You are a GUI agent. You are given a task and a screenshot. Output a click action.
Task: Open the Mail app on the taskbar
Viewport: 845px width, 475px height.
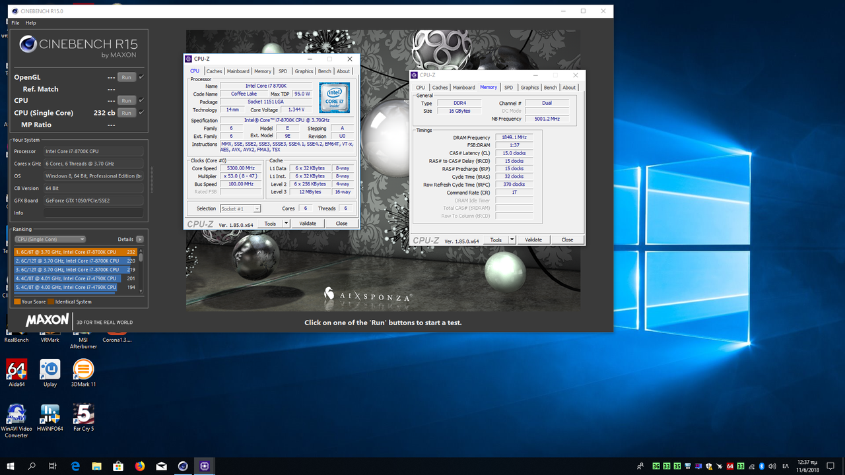point(161,466)
